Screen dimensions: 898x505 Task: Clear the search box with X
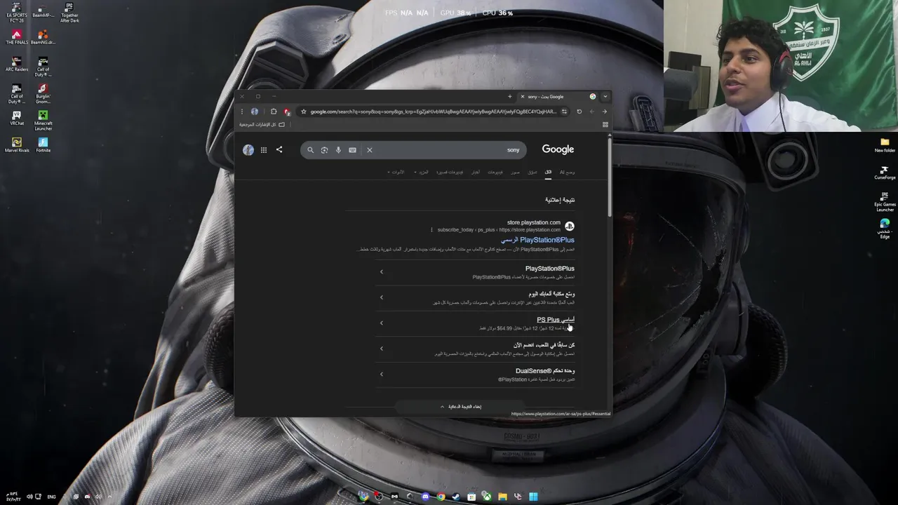370,149
